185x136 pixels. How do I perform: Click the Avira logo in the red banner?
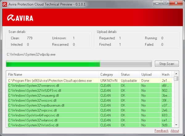pyautogui.click(x=20, y=18)
